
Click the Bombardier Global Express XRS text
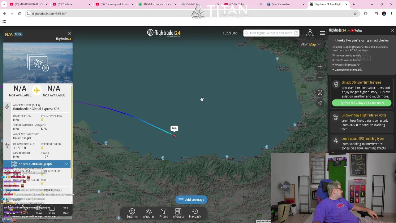click(x=36, y=109)
